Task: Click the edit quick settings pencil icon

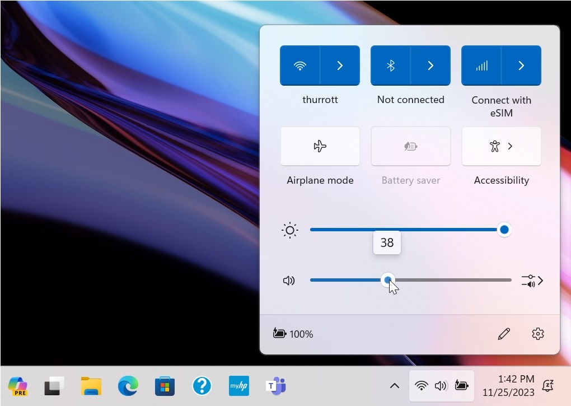Action: [x=504, y=334]
